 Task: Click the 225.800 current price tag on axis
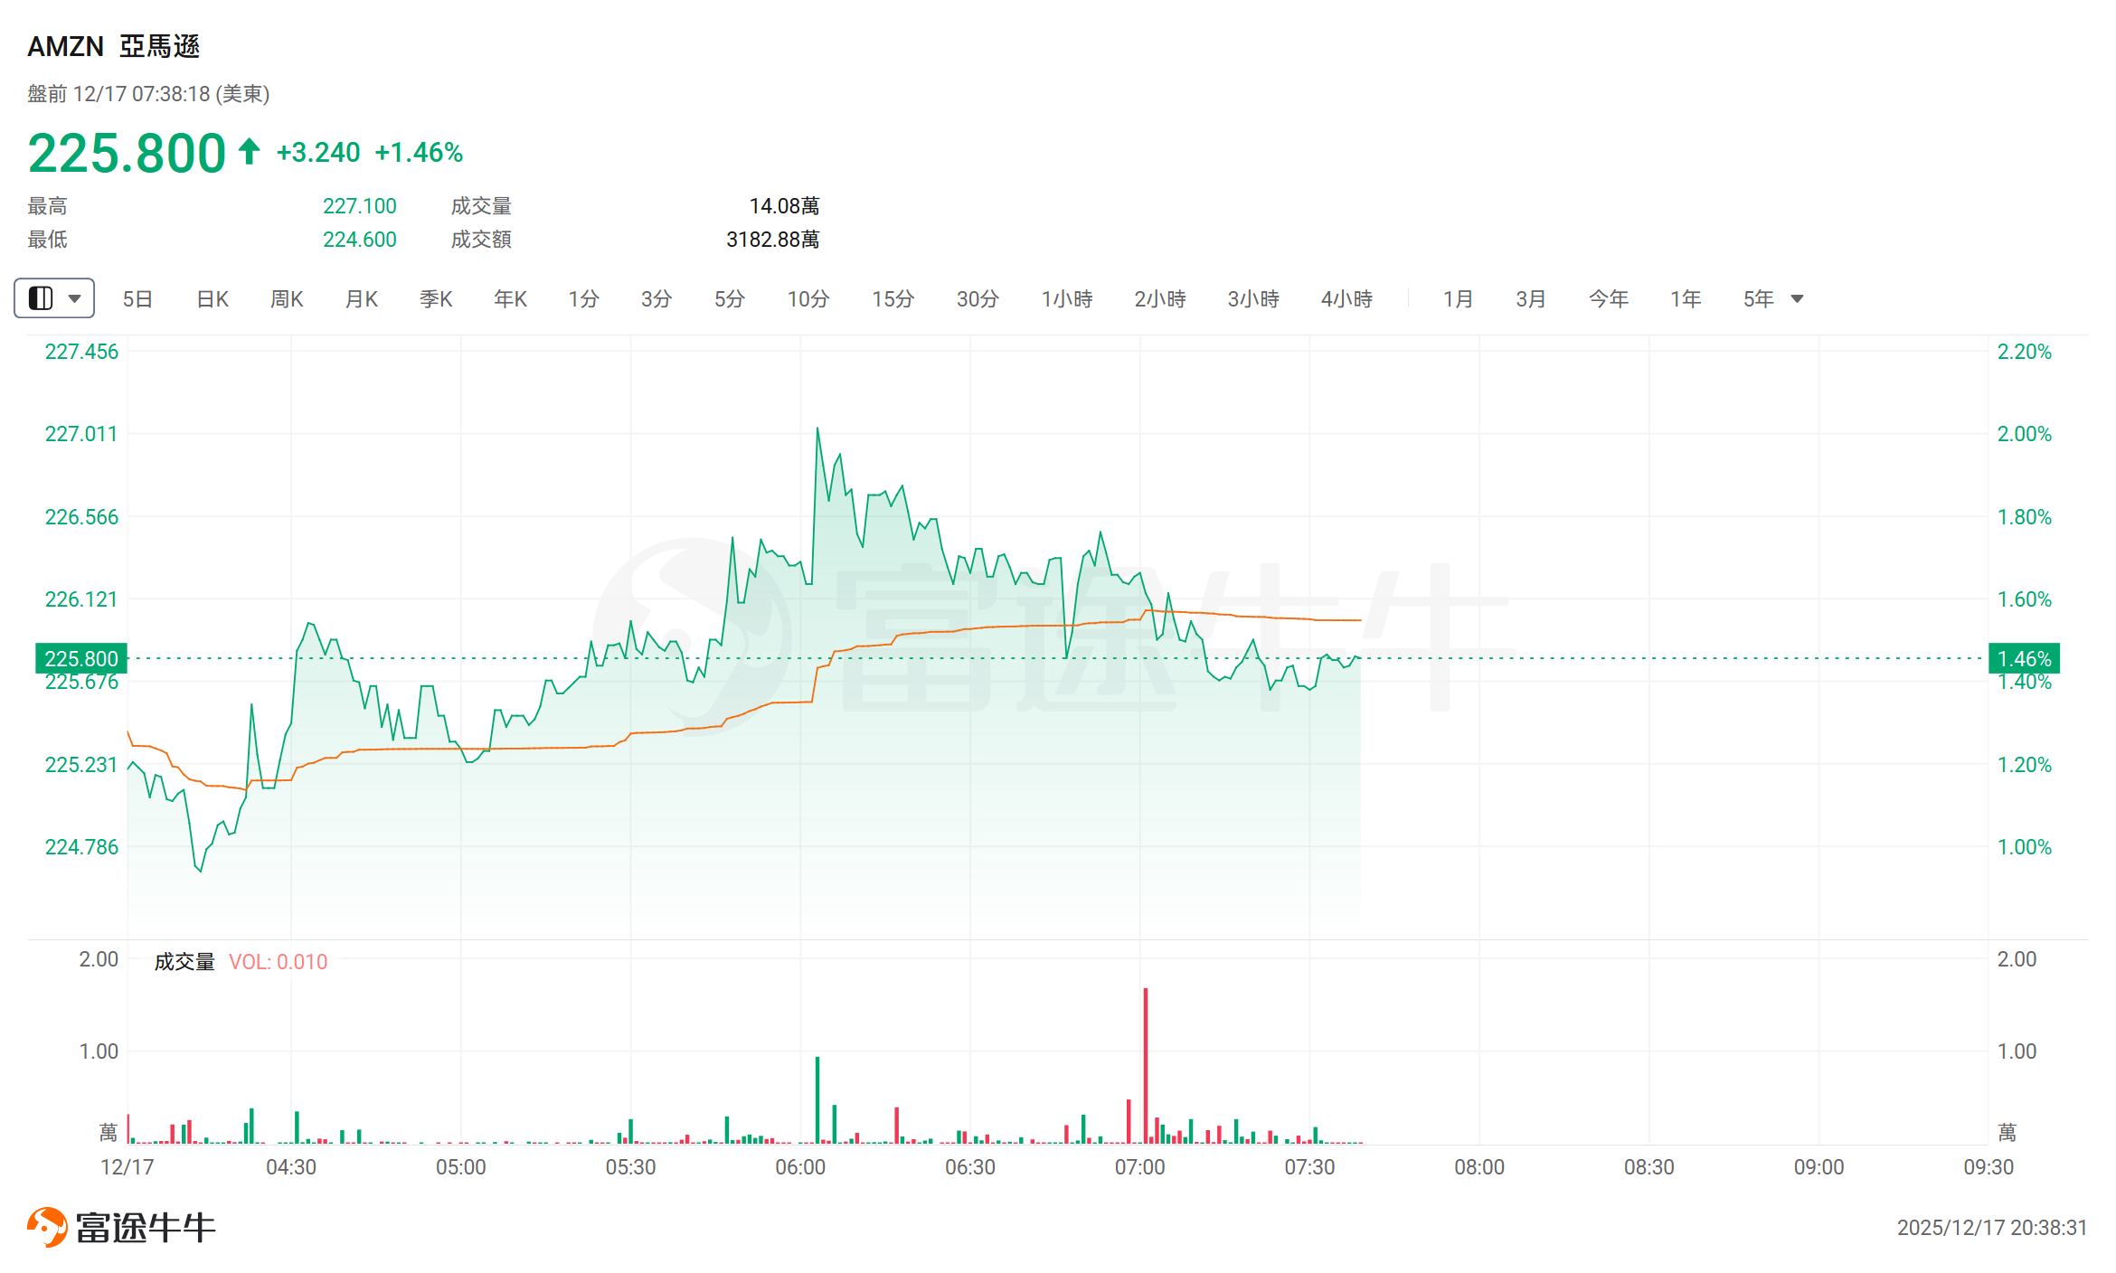point(81,658)
